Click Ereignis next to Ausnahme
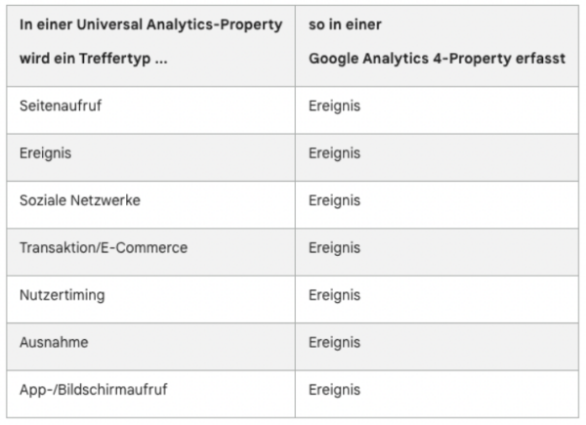The height and width of the screenshot is (425, 586). [334, 342]
